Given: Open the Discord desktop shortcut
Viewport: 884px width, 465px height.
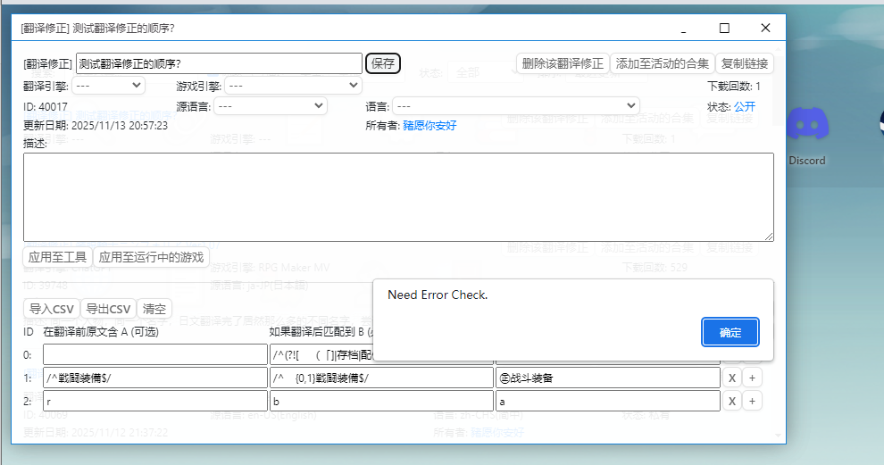Looking at the screenshot, I should (807, 134).
